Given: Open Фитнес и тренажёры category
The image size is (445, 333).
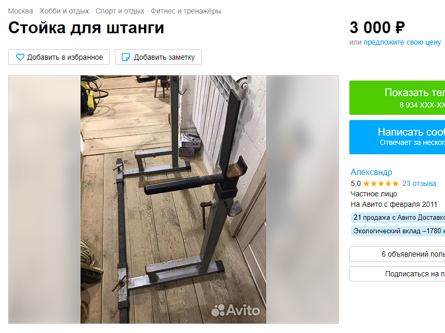Looking at the screenshot, I should point(186,11).
